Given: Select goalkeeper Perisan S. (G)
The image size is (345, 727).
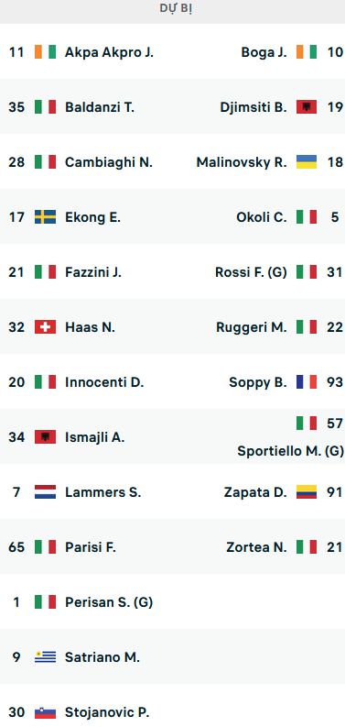Looking at the screenshot, I should (x=109, y=602).
